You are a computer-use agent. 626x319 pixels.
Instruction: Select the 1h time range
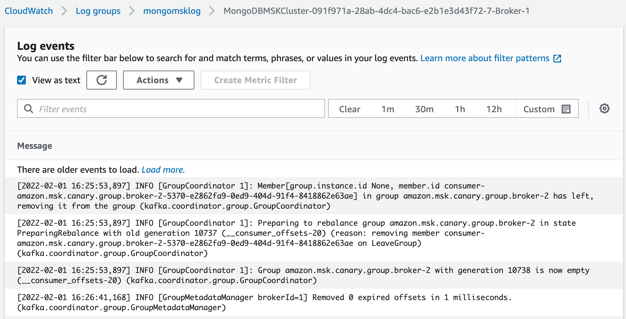pos(460,109)
